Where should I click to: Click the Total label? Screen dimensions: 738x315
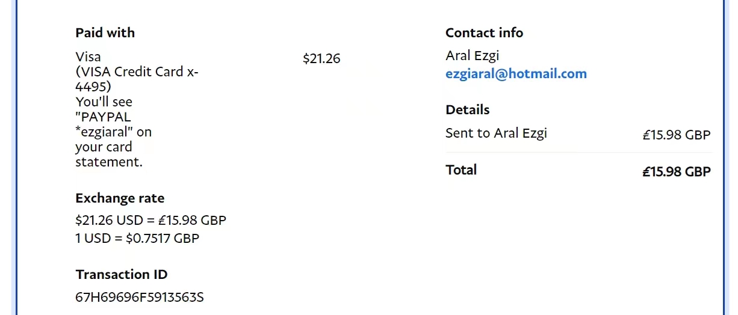pos(461,170)
